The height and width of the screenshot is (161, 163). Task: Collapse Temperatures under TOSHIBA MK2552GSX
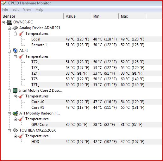click(x=16, y=136)
